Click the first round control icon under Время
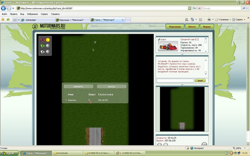Screen dimensions: 250x156 159,144
